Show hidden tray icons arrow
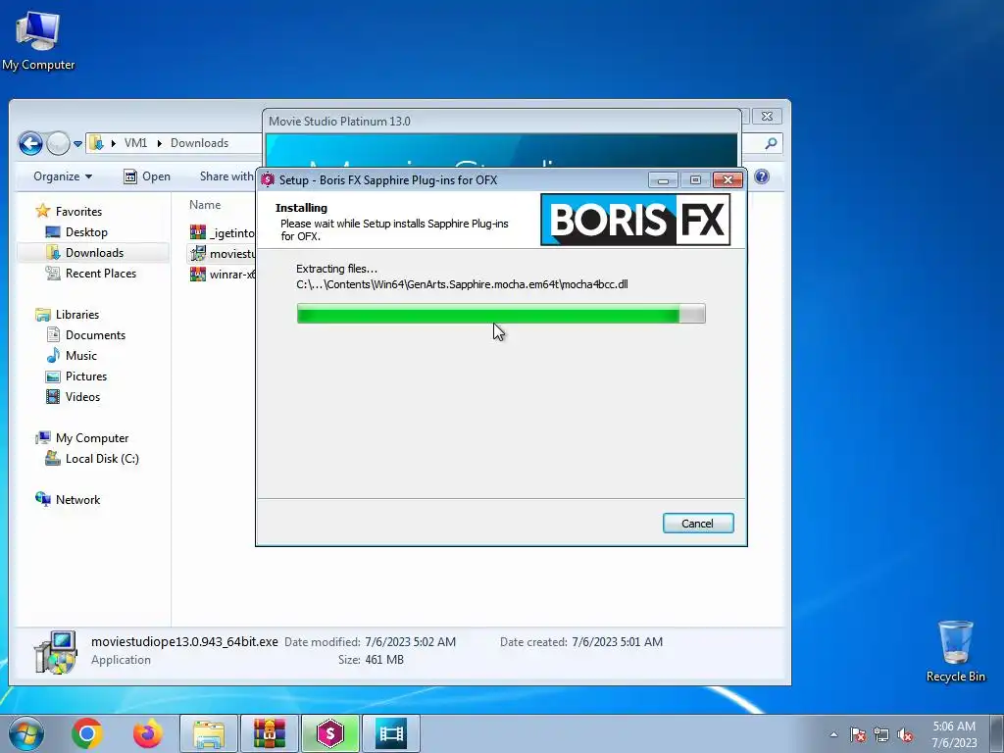This screenshot has width=1004, height=753. point(833,734)
